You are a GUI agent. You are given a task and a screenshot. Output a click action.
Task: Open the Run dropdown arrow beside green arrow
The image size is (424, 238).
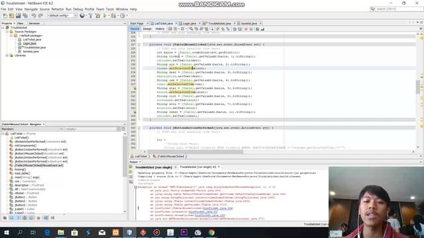coord(109,16)
